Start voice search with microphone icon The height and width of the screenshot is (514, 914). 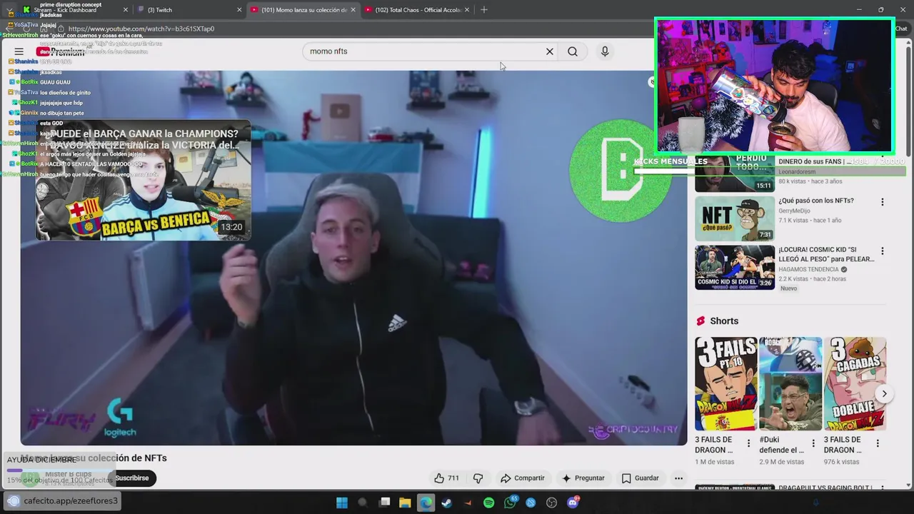pos(605,51)
